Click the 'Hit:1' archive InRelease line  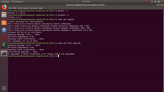[39, 24]
